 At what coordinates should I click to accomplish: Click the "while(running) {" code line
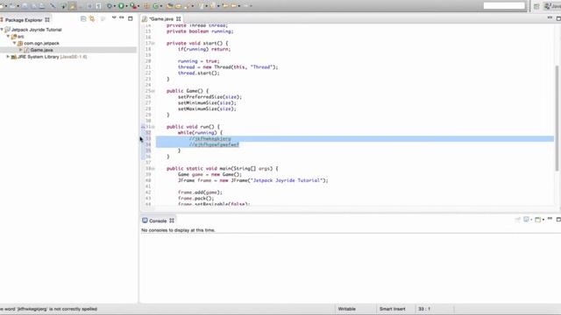(200, 132)
